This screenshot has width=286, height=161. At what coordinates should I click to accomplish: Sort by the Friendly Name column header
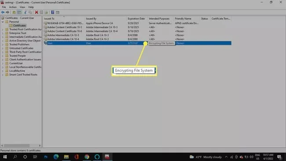coord(187,19)
